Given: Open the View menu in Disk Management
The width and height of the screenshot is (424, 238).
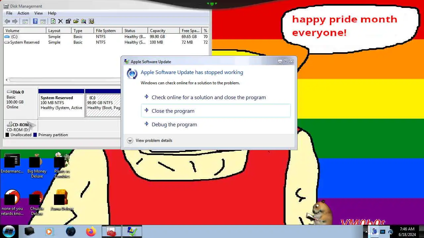Looking at the screenshot, I should [38, 13].
